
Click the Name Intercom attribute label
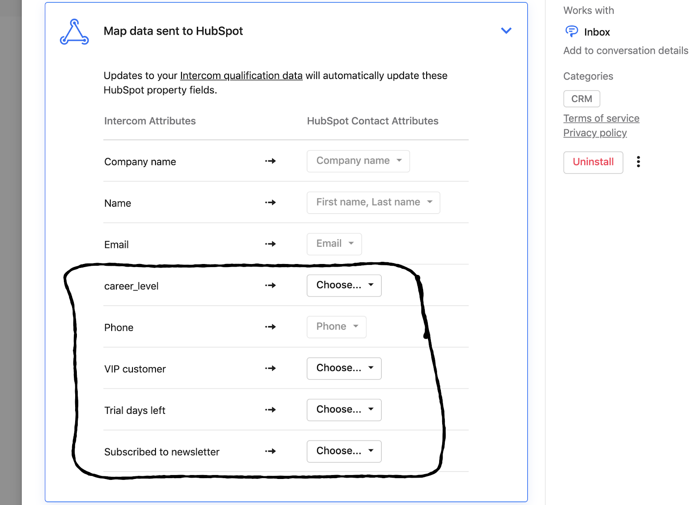pos(118,203)
